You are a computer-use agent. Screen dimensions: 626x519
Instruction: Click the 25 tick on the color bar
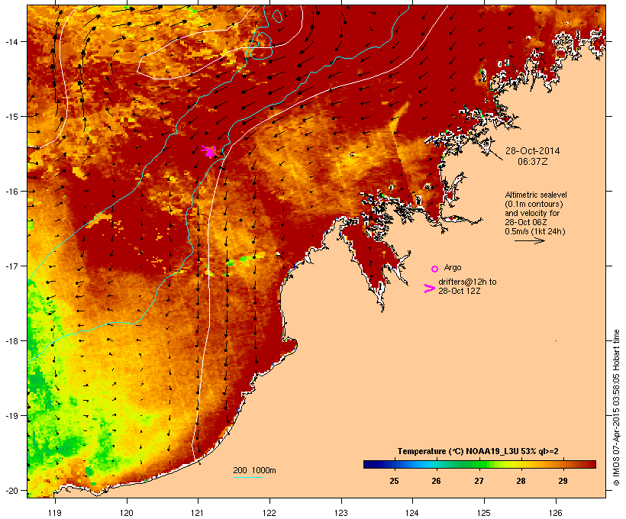394,481
